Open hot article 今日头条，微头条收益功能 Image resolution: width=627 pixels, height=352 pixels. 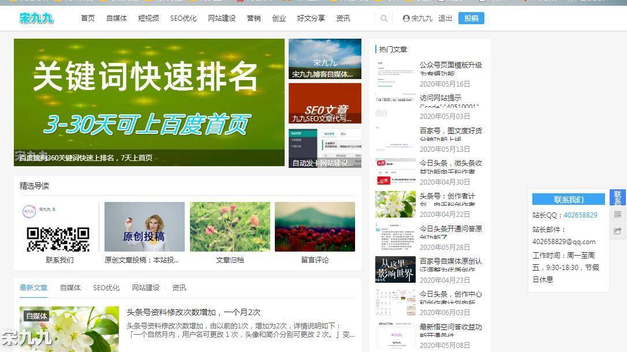point(451,167)
